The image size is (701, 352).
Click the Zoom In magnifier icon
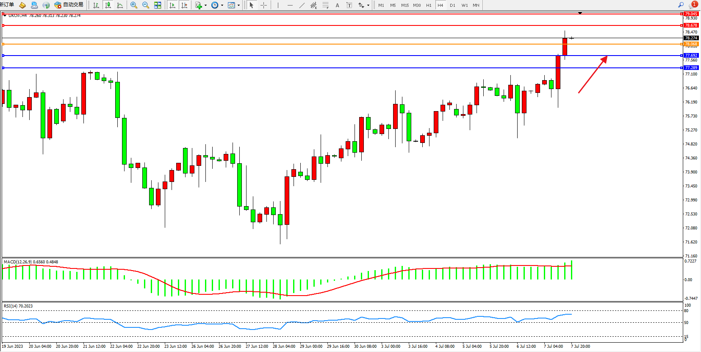click(x=134, y=5)
